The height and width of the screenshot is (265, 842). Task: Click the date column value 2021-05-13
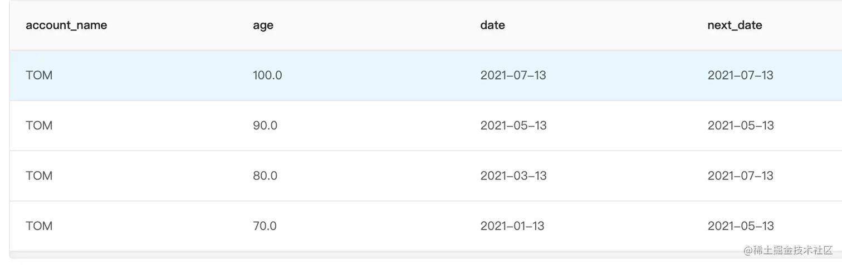(x=513, y=126)
